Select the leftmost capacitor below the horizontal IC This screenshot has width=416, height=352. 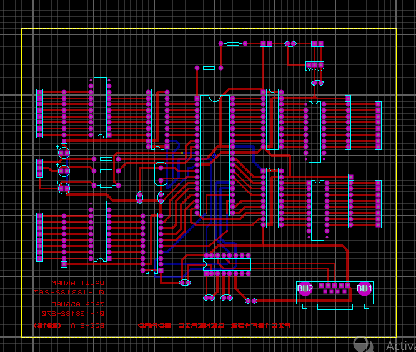[209, 298]
